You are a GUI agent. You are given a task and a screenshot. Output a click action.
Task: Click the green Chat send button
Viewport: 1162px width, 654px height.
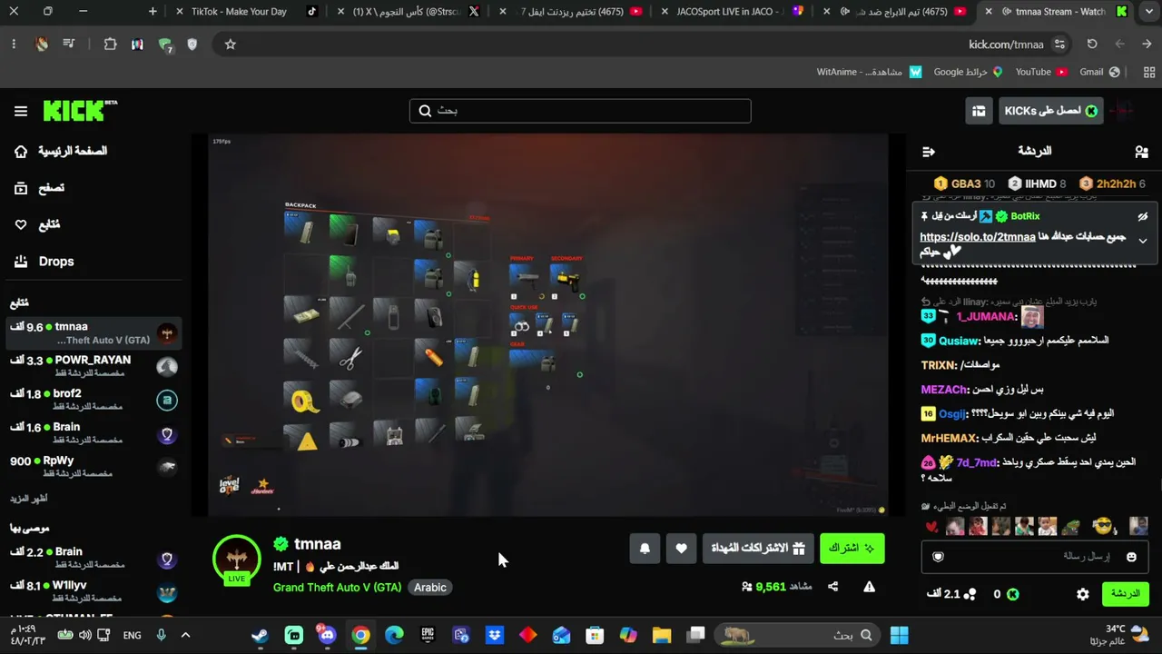[1126, 594]
